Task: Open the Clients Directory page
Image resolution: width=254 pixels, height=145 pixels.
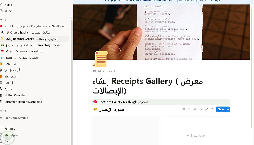Action: tap(25, 51)
